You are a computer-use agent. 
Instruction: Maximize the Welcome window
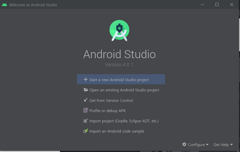(x=217, y=4)
